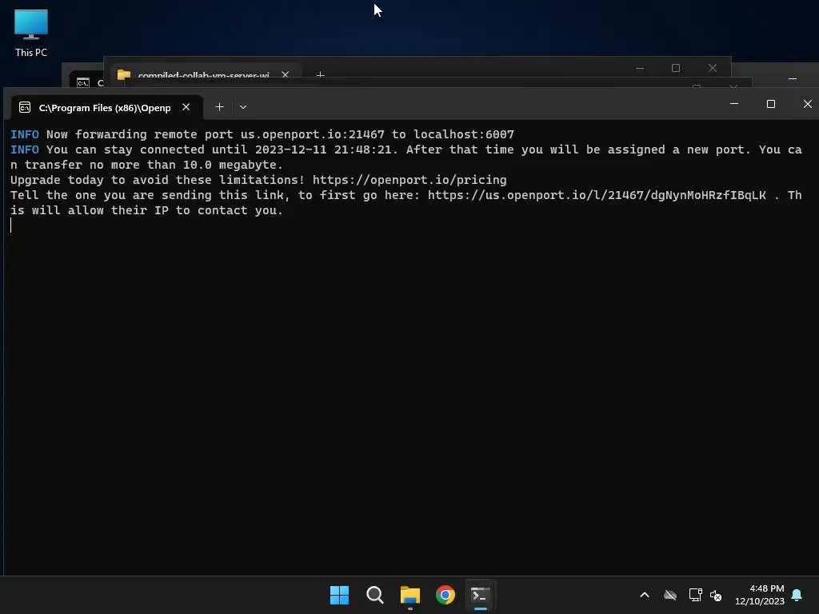Open the network status tray icon
The image size is (819, 614).
click(x=695, y=595)
